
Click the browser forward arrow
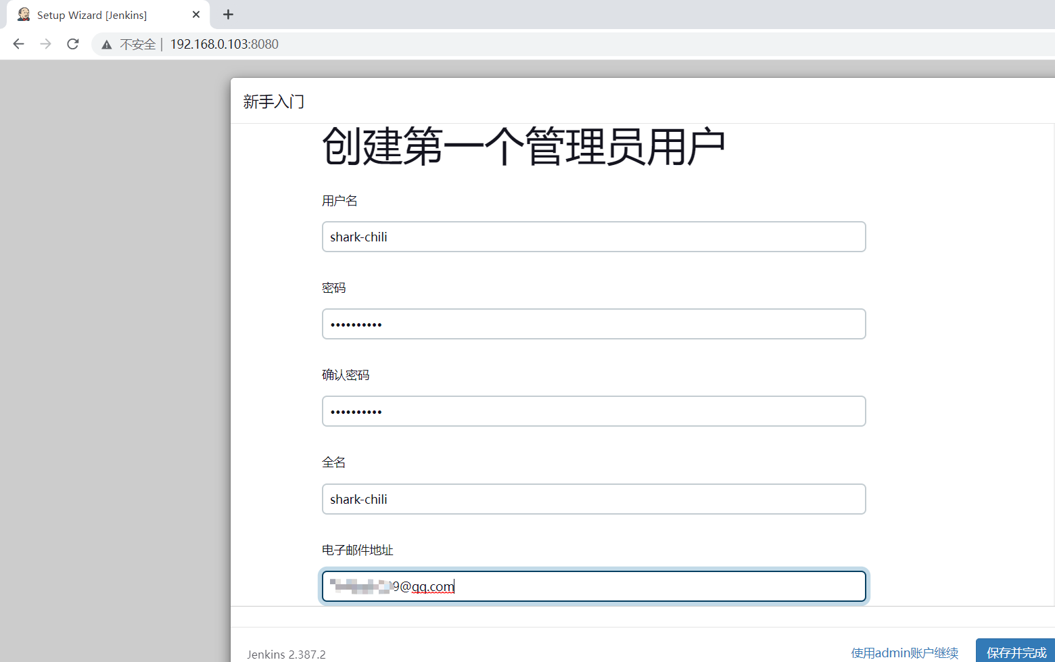tap(45, 44)
